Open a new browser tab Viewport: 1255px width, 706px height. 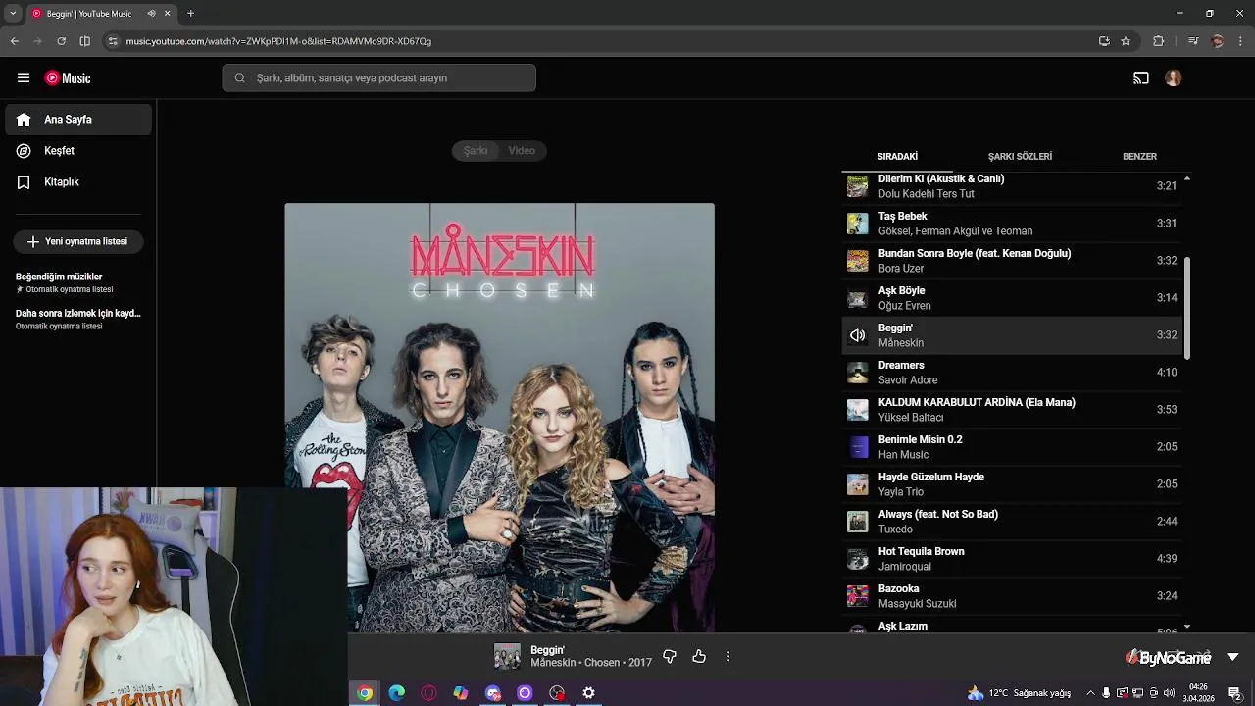190,14
